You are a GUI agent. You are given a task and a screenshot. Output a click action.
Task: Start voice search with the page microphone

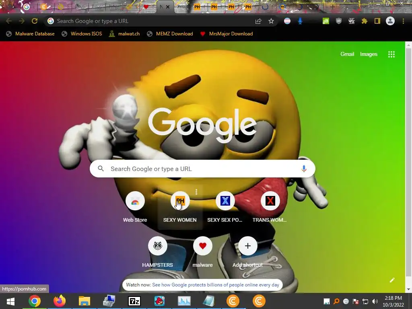pos(304,169)
